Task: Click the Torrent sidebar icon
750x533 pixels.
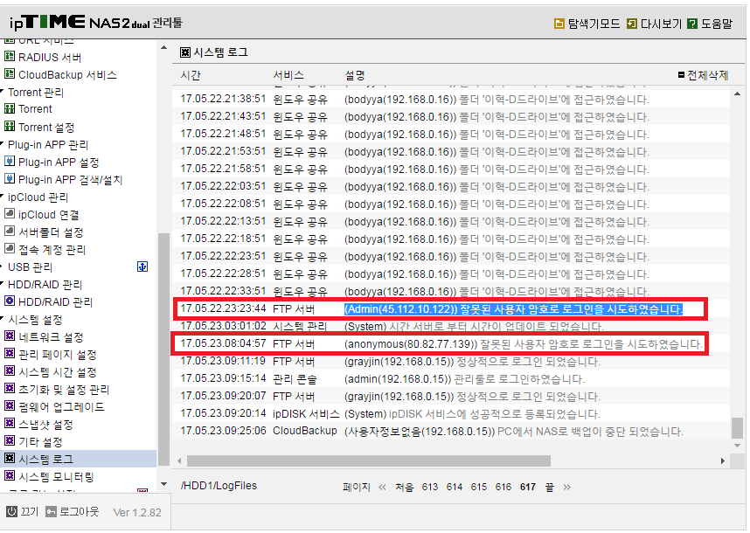Action: tap(9, 108)
